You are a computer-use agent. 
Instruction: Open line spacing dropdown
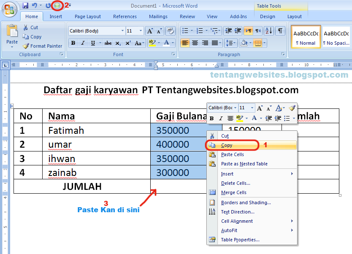tap(230, 43)
